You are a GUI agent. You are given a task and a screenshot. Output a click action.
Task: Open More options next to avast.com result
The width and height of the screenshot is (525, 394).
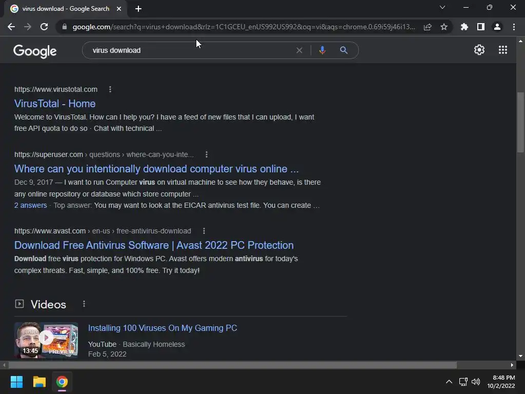204,231
